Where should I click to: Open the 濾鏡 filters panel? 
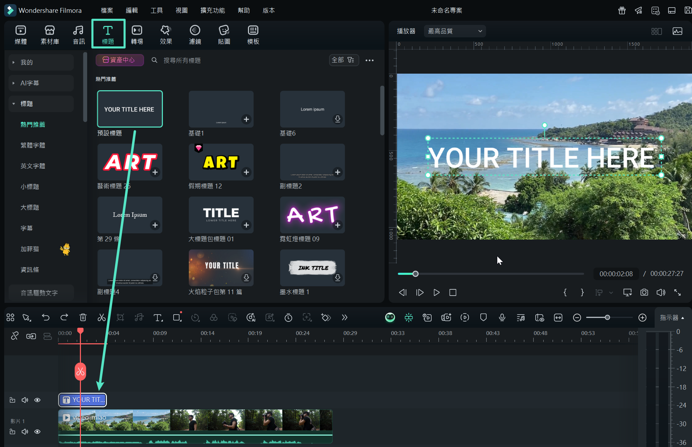pyautogui.click(x=195, y=35)
